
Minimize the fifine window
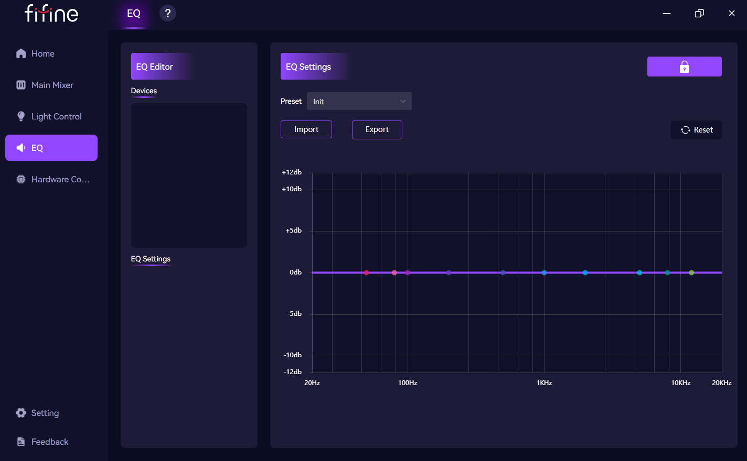coord(667,13)
